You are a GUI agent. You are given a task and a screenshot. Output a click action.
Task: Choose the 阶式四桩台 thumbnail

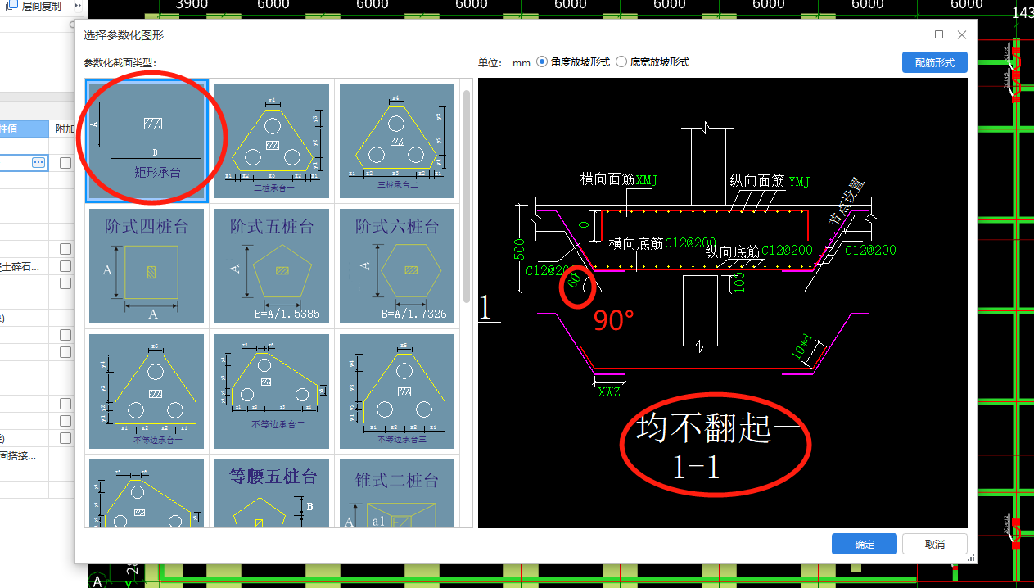pyautogui.click(x=147, y=266)
